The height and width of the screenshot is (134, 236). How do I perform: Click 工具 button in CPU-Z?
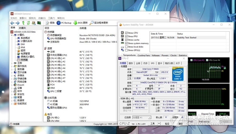[153, 124]
